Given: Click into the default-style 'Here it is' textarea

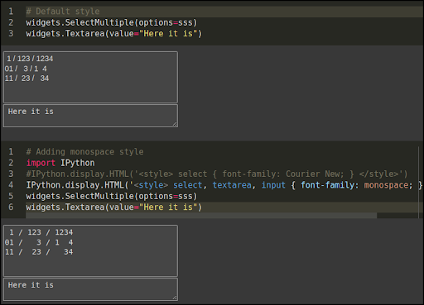Looking at the screenshot, I should [90, 116].
